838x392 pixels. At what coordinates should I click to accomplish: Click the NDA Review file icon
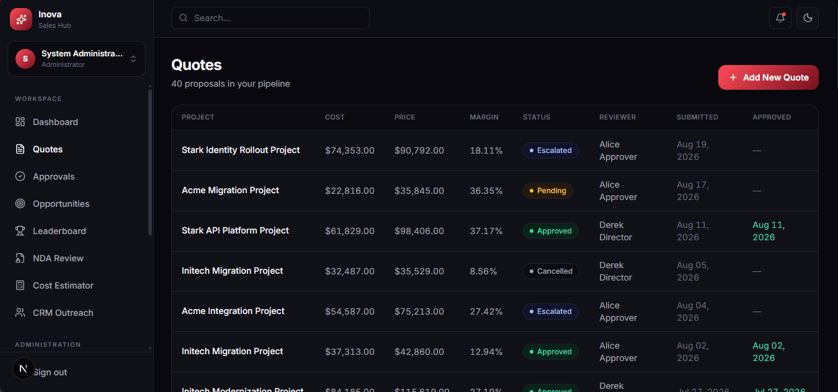(20, 258)
